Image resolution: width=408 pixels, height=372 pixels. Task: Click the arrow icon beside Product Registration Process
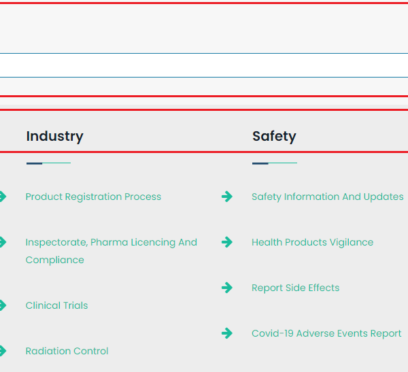tap(3, 197)
